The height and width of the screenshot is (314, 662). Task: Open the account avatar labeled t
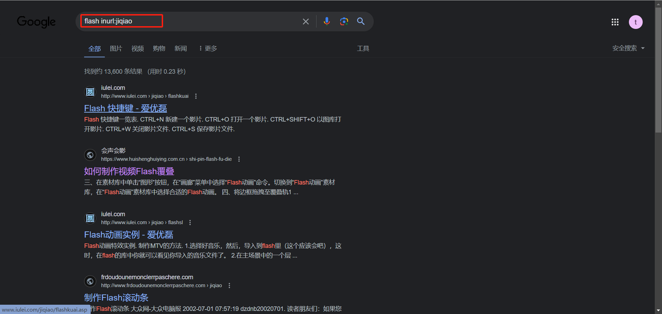(x=635, y=22)
